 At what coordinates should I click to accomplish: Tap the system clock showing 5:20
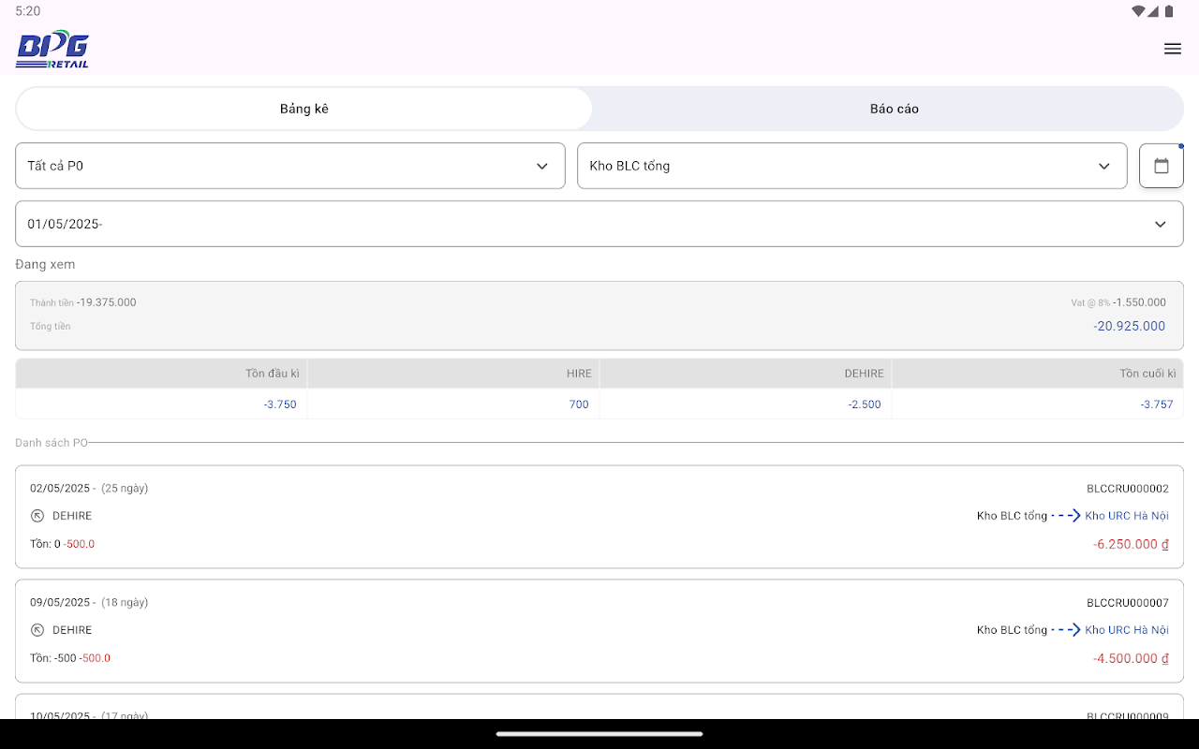pos(28,11)
